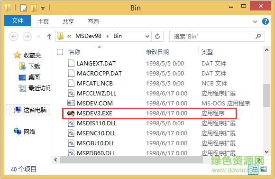The width and height of the screenshot is (275, 179).
Task: Select the file MSDIS110.DLL
Action: 97,123
